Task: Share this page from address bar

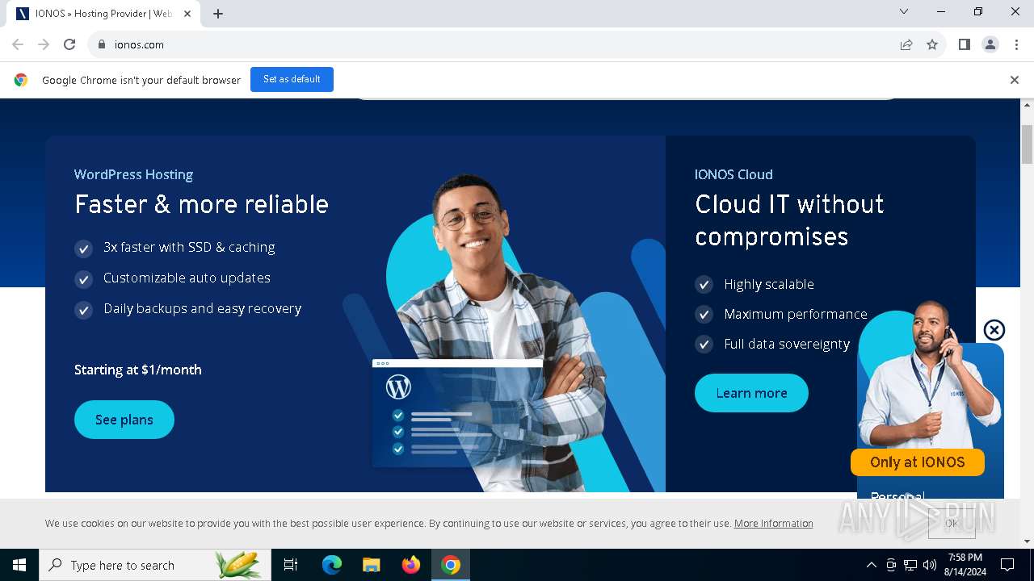Action: 906,44
